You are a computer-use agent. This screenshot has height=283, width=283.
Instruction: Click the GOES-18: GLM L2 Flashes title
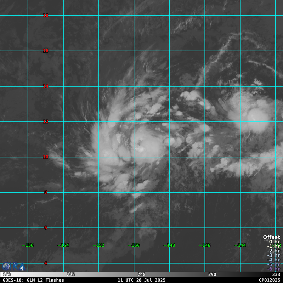33,280
